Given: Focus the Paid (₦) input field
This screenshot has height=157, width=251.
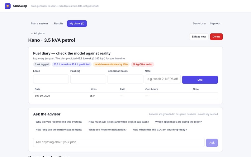Looking at the screenshot, I should pos(88,79).
